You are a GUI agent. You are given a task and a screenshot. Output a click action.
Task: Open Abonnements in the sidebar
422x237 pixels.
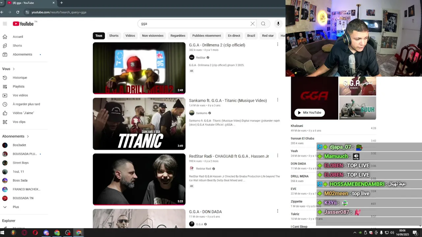click(x=22, y=54)
